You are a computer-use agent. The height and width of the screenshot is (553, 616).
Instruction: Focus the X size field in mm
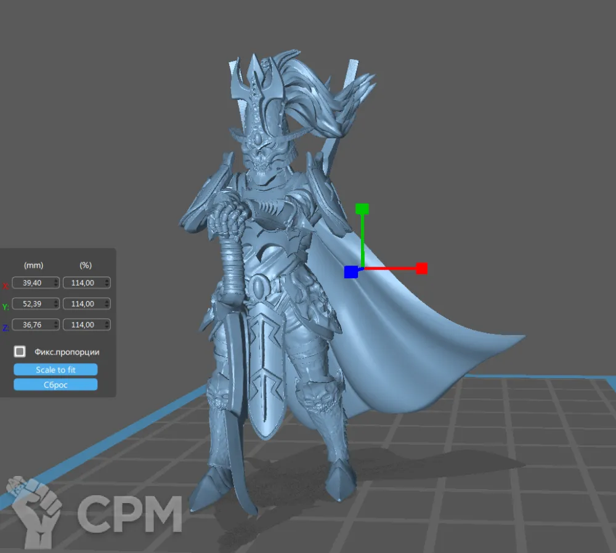point(33,283)
